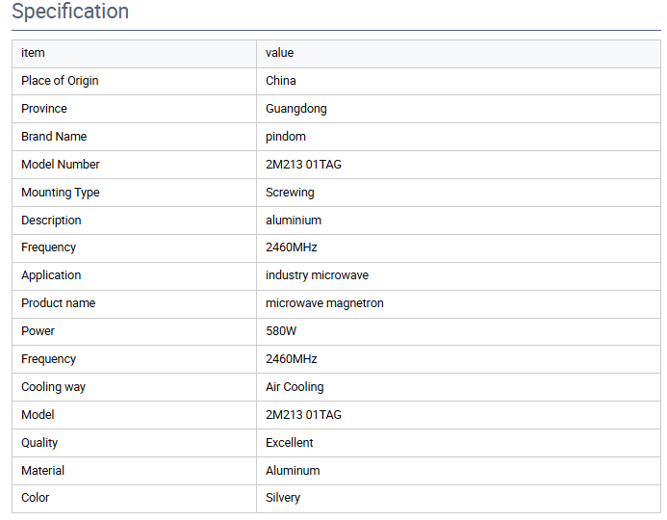Select the "Silvery" color value
Screen dimensions: 667x520
click(x=283, y=498)
